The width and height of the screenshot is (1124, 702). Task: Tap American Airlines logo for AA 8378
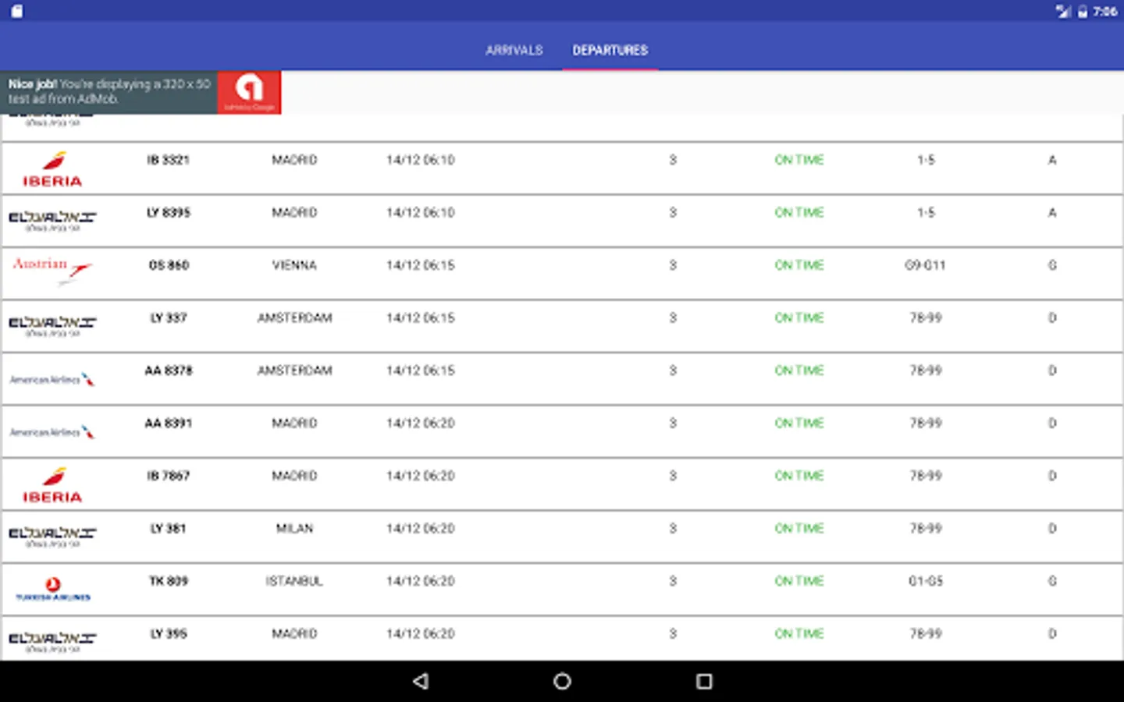52,380
